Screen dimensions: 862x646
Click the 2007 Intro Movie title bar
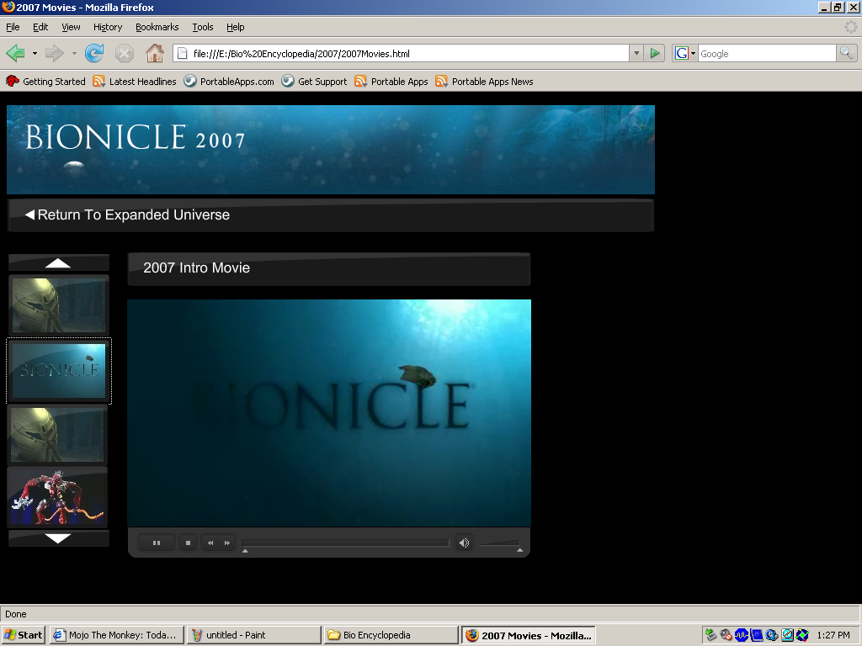329,268
